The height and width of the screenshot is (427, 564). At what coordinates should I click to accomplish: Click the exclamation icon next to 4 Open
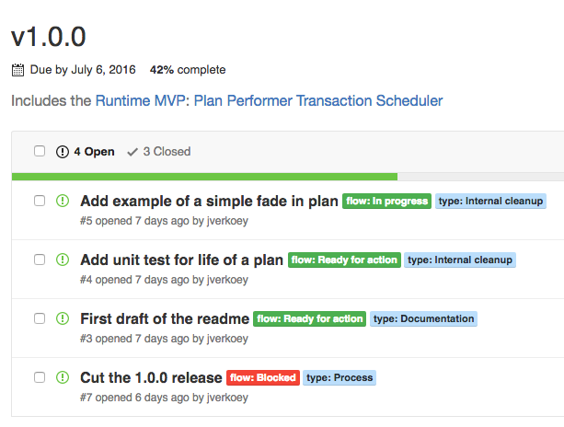point(63,152)
